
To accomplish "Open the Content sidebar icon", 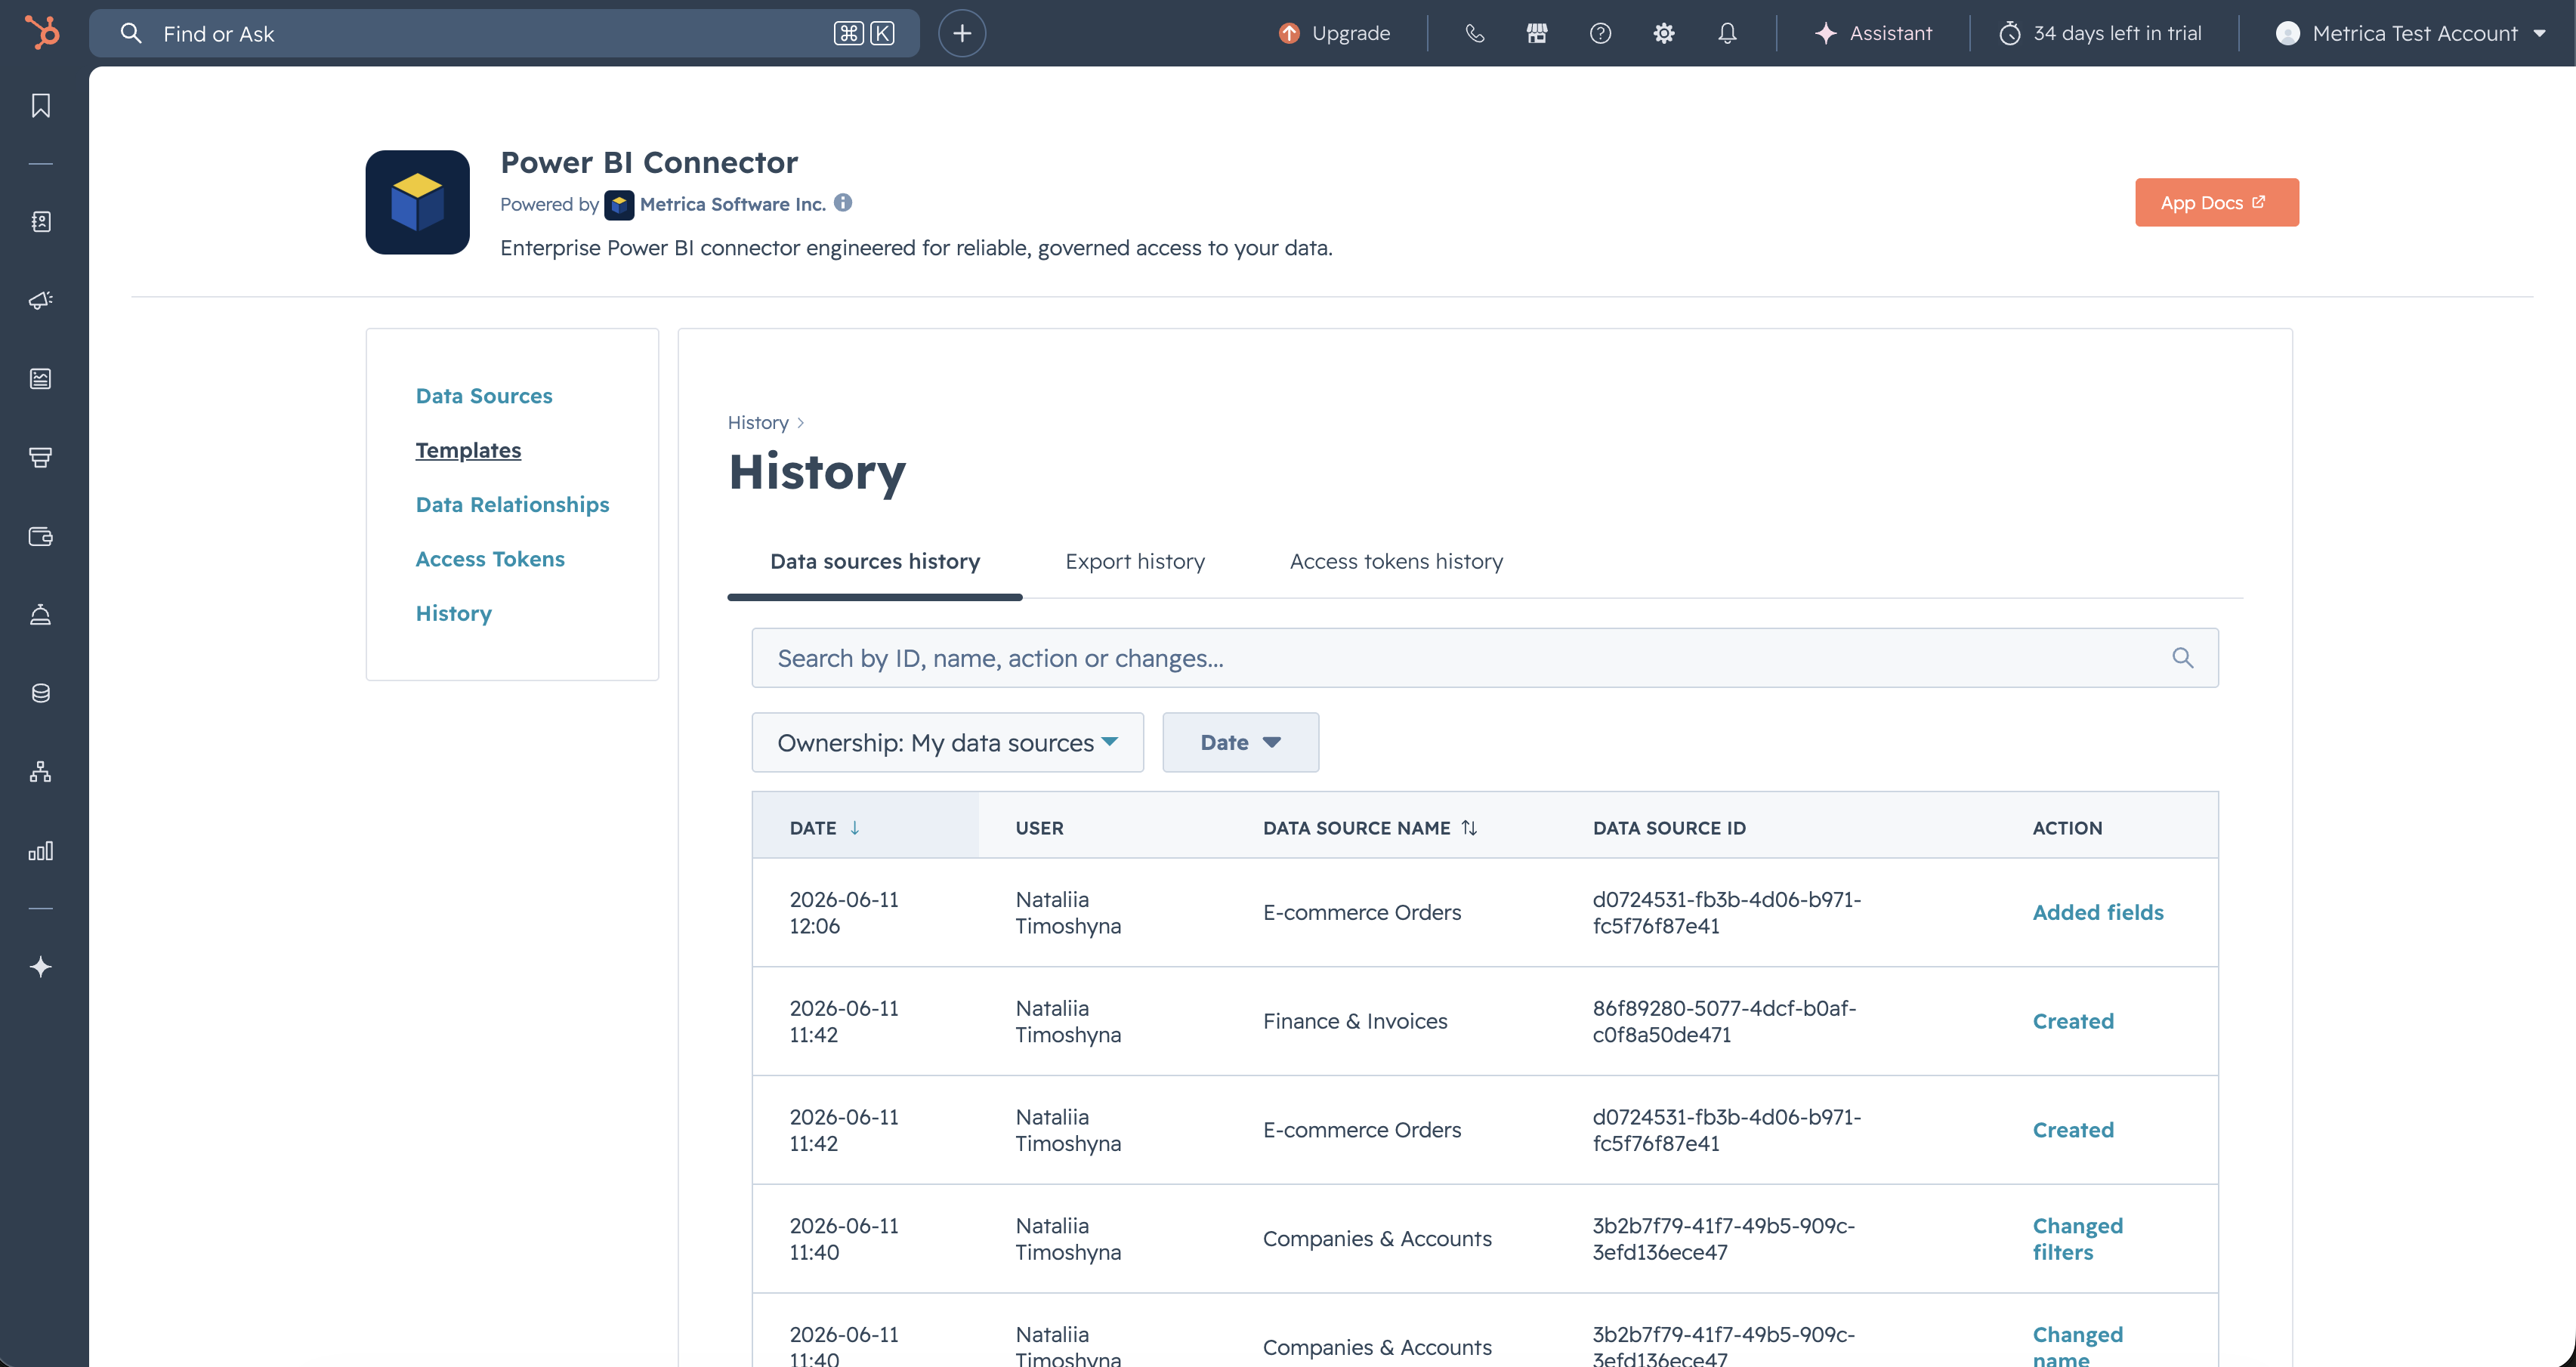I will [x=41, y=379].
